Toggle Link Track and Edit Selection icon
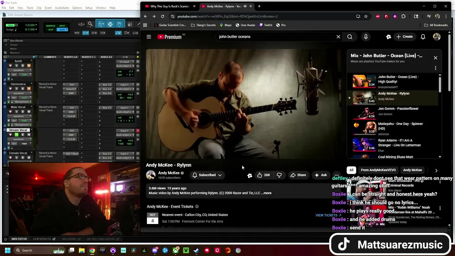This screenshot has height=256, width=455. coord(94,33)
